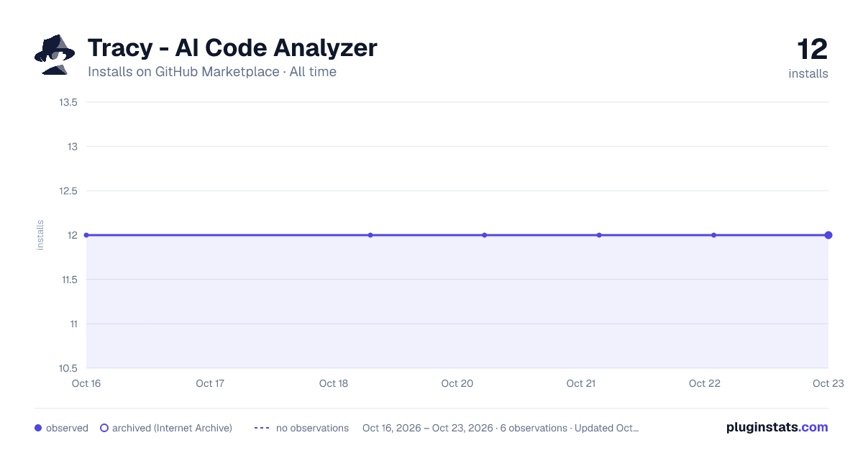Click the '12.5' y-axis label
This screenshot has height=453, width=863.
[68, 191]
